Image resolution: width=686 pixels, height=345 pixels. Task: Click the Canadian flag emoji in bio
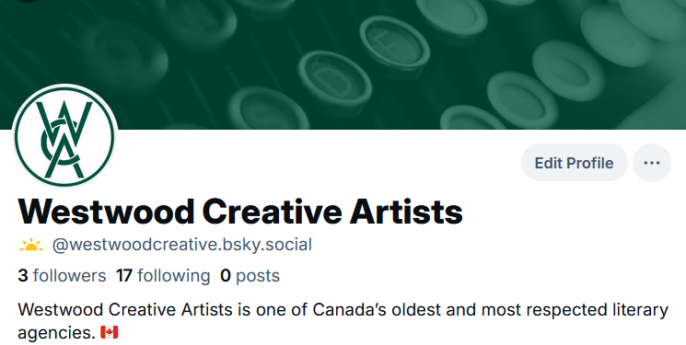coord(110,332)
